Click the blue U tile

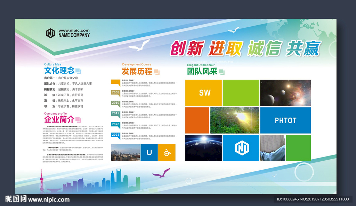click(149, 152)
